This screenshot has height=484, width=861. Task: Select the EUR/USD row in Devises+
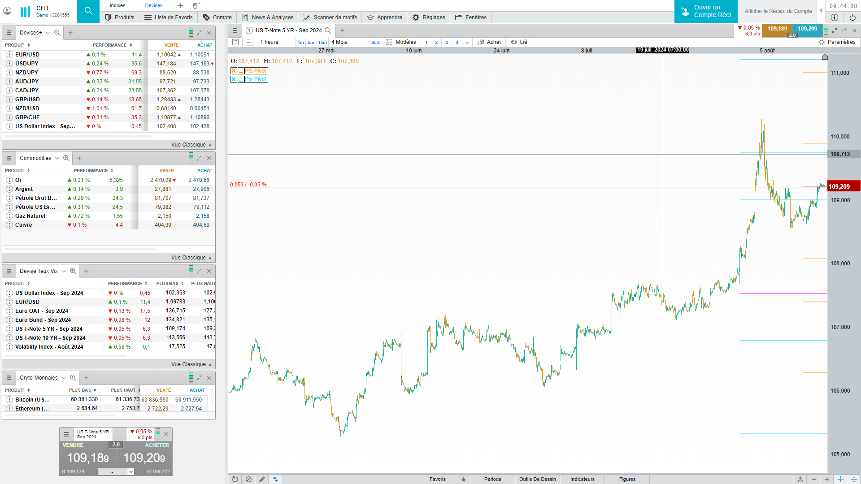pyautogui.click(x=27, y=55)
